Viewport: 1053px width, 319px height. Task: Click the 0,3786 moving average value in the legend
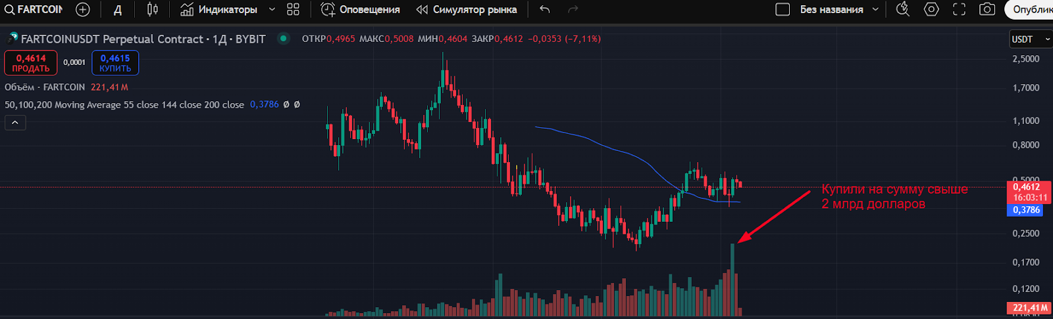[265, 104]
